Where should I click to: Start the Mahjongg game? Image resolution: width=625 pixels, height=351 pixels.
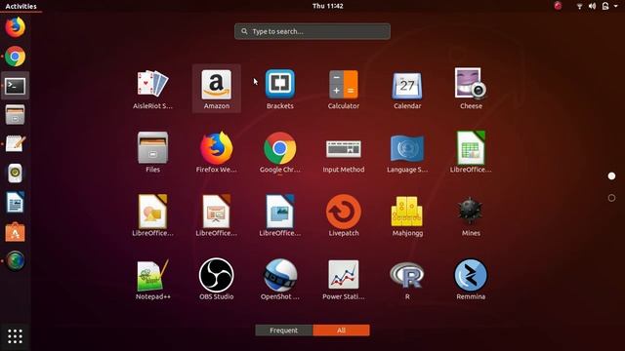pyautogui.click(x=407, y=215)
